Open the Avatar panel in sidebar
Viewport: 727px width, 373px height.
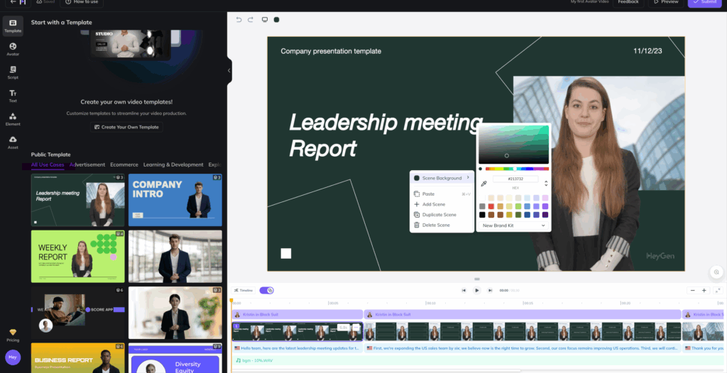click(13, 49)
